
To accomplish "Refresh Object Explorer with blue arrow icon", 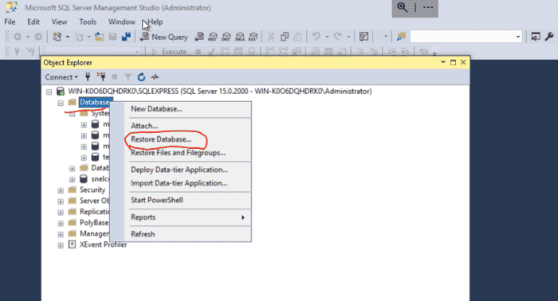I will tap(141, 76).
